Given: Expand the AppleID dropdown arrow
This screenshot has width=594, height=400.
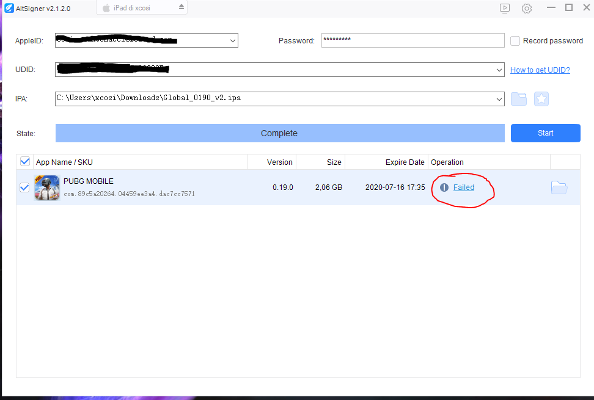Looking at the screenshot, I should coord(233,41).
